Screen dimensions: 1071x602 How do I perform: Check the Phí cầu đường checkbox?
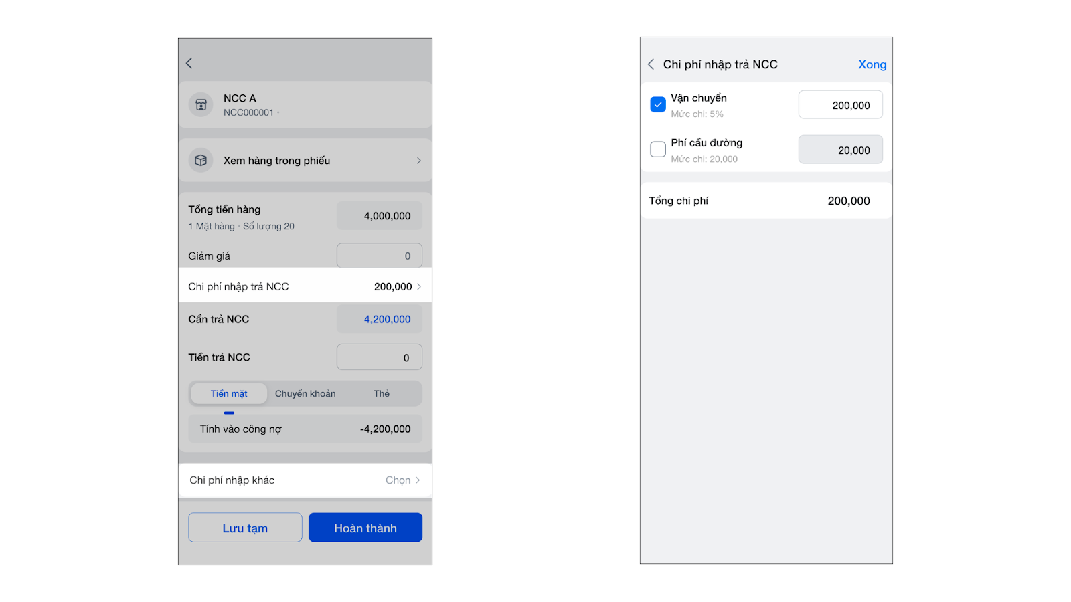[658, 149]
